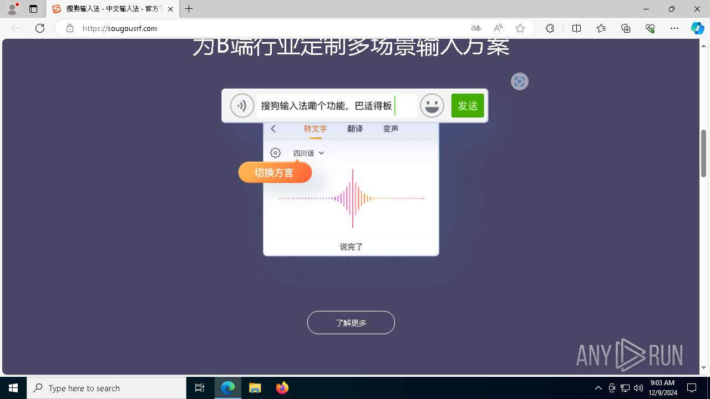Click the translate page icon
The width and height of the screenshot is (710, 399).
(476, 28)
